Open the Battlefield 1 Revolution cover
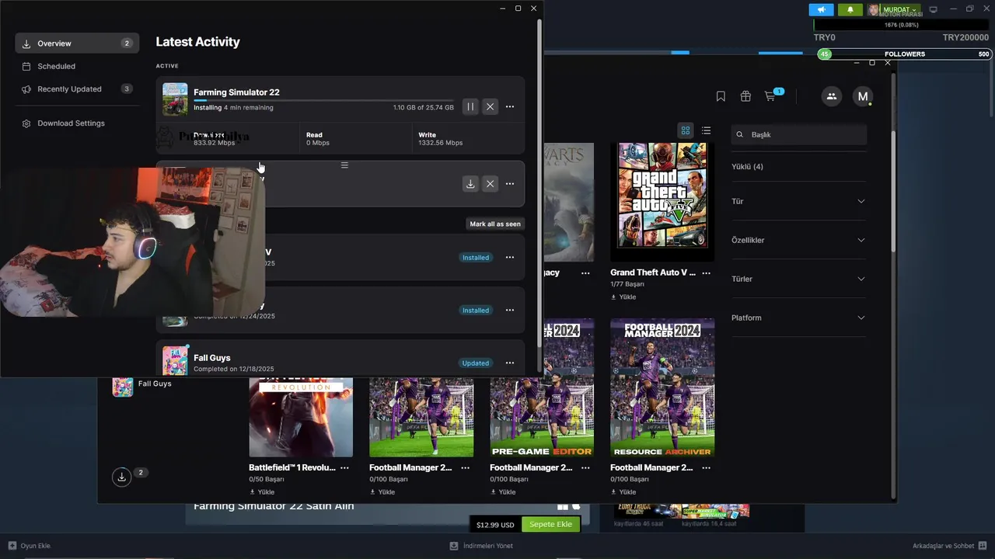 [x=301, y=418]
